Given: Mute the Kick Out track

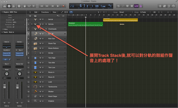Looking at the screenshot, I should point(40,39).
